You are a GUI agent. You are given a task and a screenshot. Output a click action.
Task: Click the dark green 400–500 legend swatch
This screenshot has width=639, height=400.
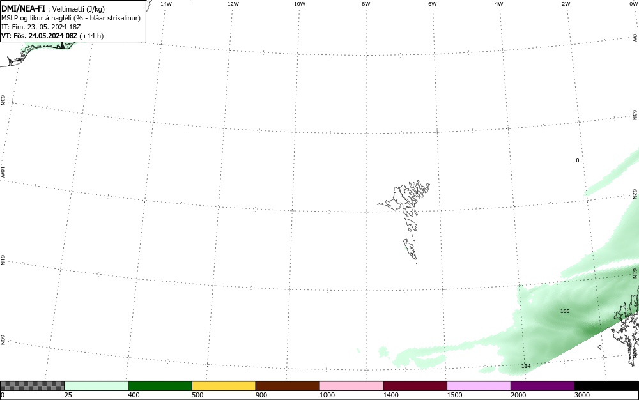[x=160, y=386]
